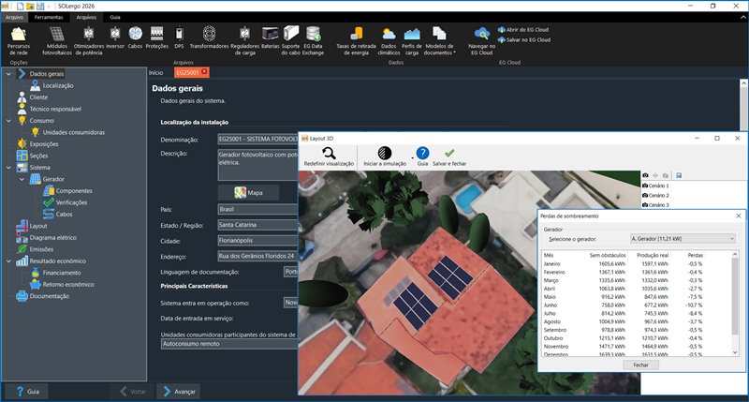The width and height of the screenshot is (749, 402).
Task: Collapse the Consumo tree node
Action: pos(8,121)
